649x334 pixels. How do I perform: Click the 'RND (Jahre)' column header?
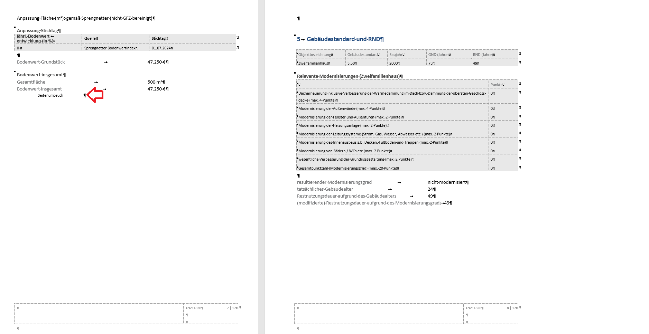coord(484,55)
